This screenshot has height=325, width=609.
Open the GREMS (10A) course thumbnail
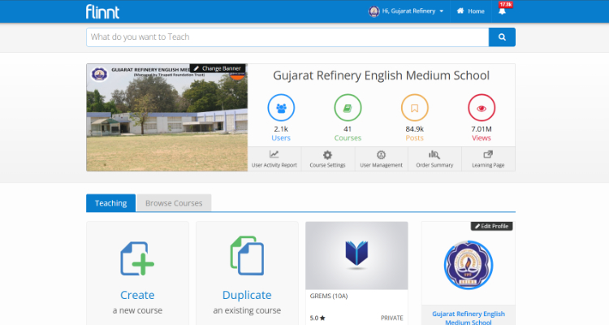click(356, 255)
